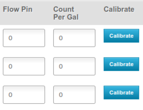This screenshot has height=110, width=143.
Task: Click the Calibrate column header text
Action: tap(119, 9)
